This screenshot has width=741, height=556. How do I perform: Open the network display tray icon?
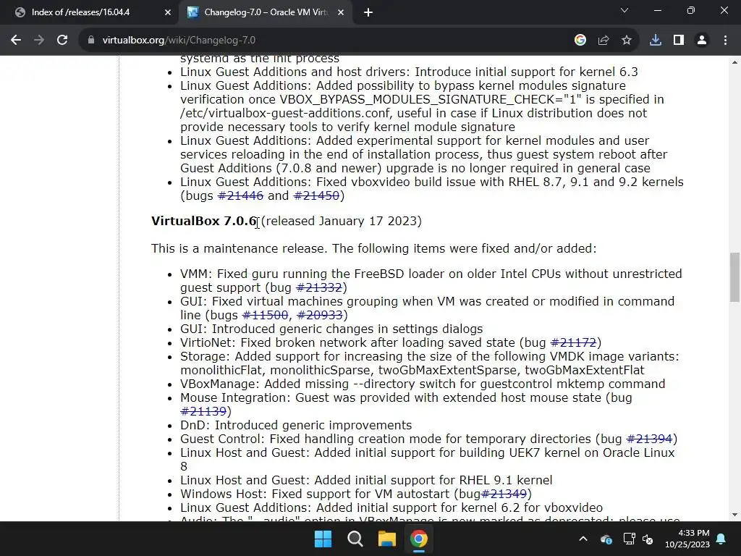[x=629, y=539]
